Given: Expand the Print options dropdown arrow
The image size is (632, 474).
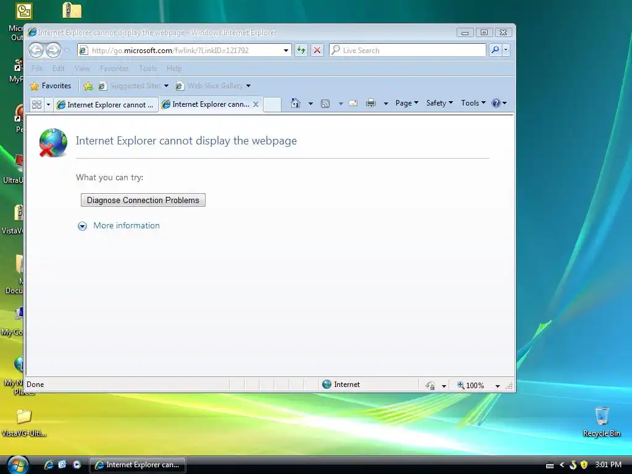Looking at the screenshot, I should [x=386, y=104].
